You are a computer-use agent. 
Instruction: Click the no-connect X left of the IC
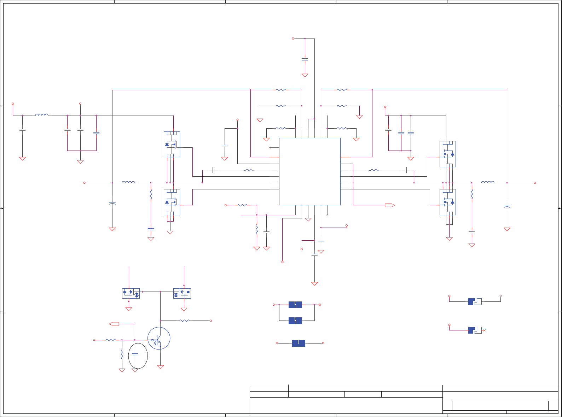(270, 147)
